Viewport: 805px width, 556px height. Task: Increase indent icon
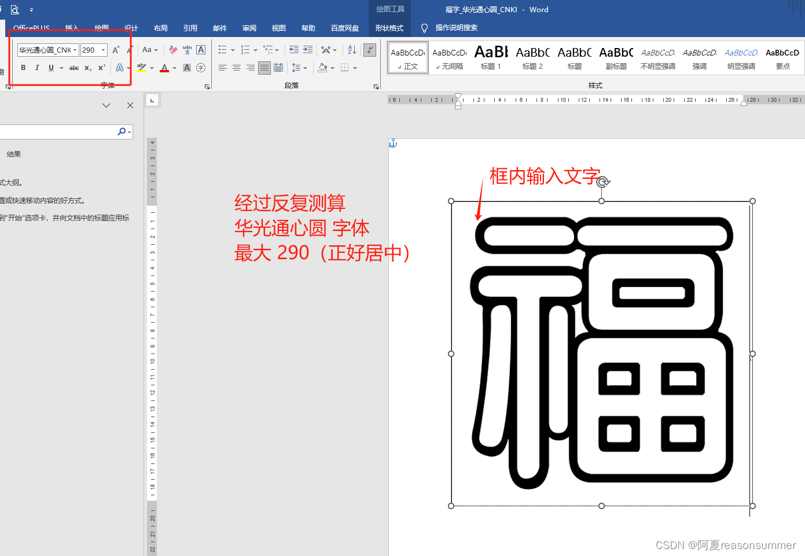[x=308, y=50]
